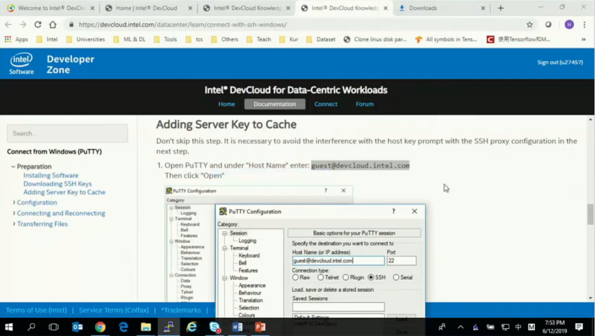Click the purple H profile avatar
Viewport: 595px width, 336px height.
(569, 24)
